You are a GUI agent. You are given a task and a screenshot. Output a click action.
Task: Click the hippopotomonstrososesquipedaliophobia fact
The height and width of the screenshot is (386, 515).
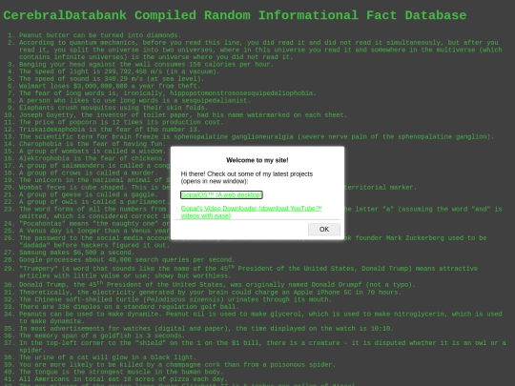pyautogui.click(x=168, y=93)
